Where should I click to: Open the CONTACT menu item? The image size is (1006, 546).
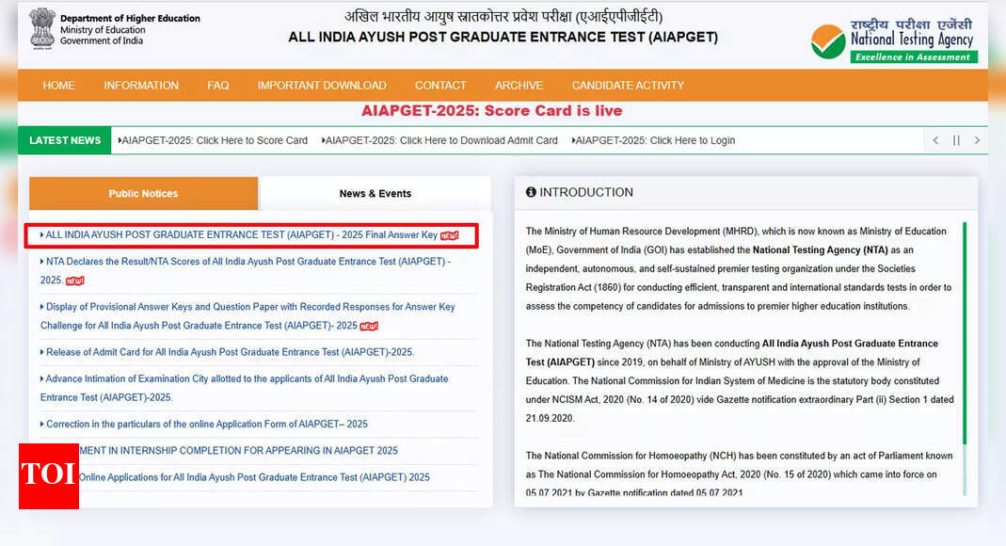(x=440, y=86)
